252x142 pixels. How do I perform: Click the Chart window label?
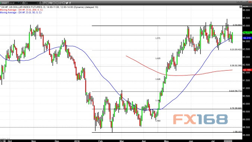pyautogui.click(x=4, y=3)
